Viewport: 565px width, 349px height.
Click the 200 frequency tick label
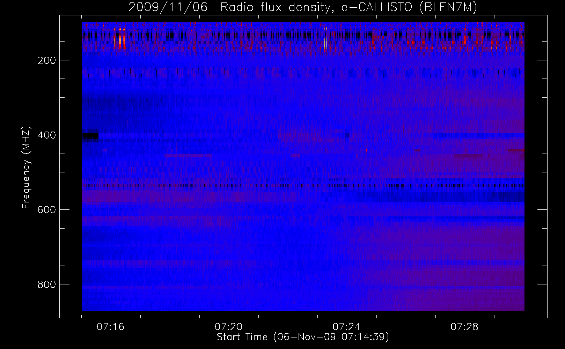click(46, 60)
